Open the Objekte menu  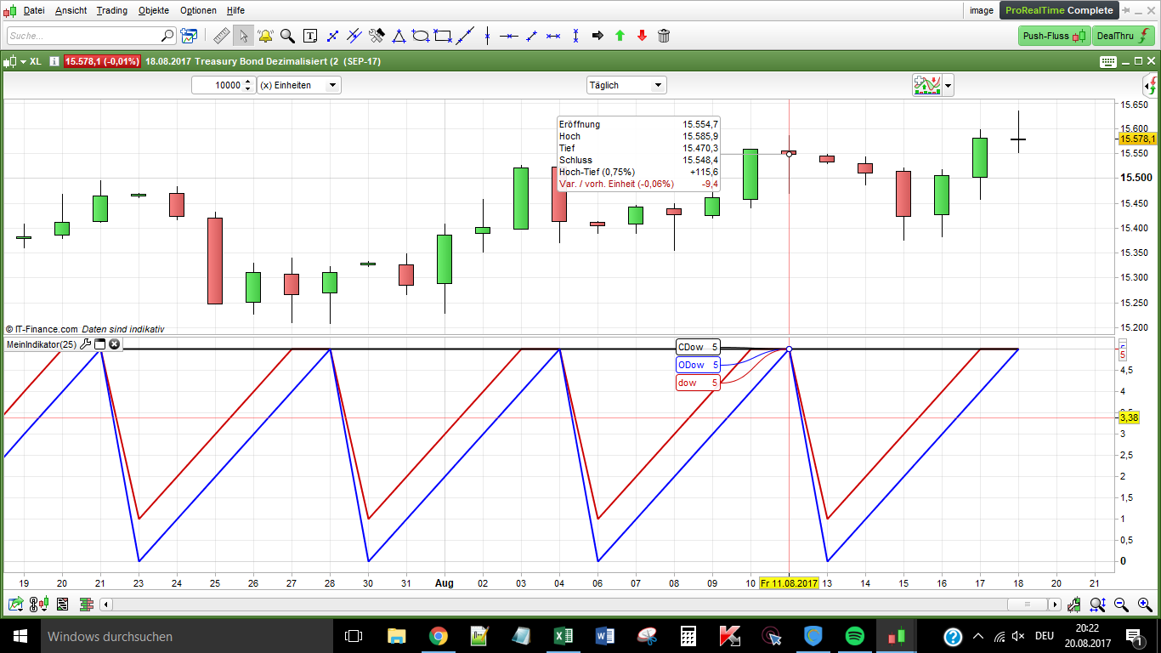click(154, 10)
